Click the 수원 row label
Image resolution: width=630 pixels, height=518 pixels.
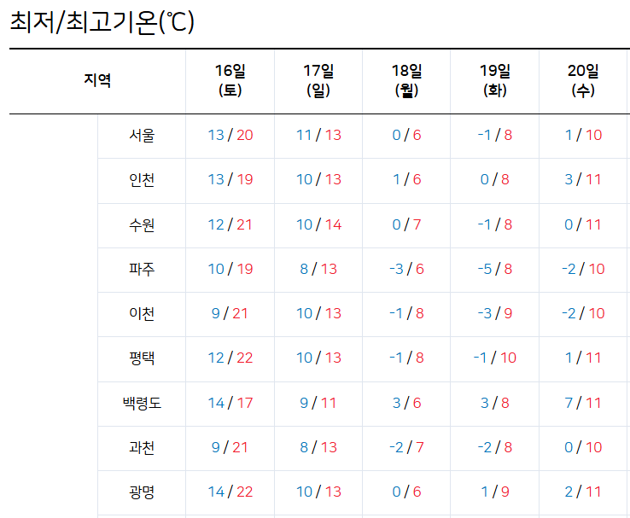142,224
